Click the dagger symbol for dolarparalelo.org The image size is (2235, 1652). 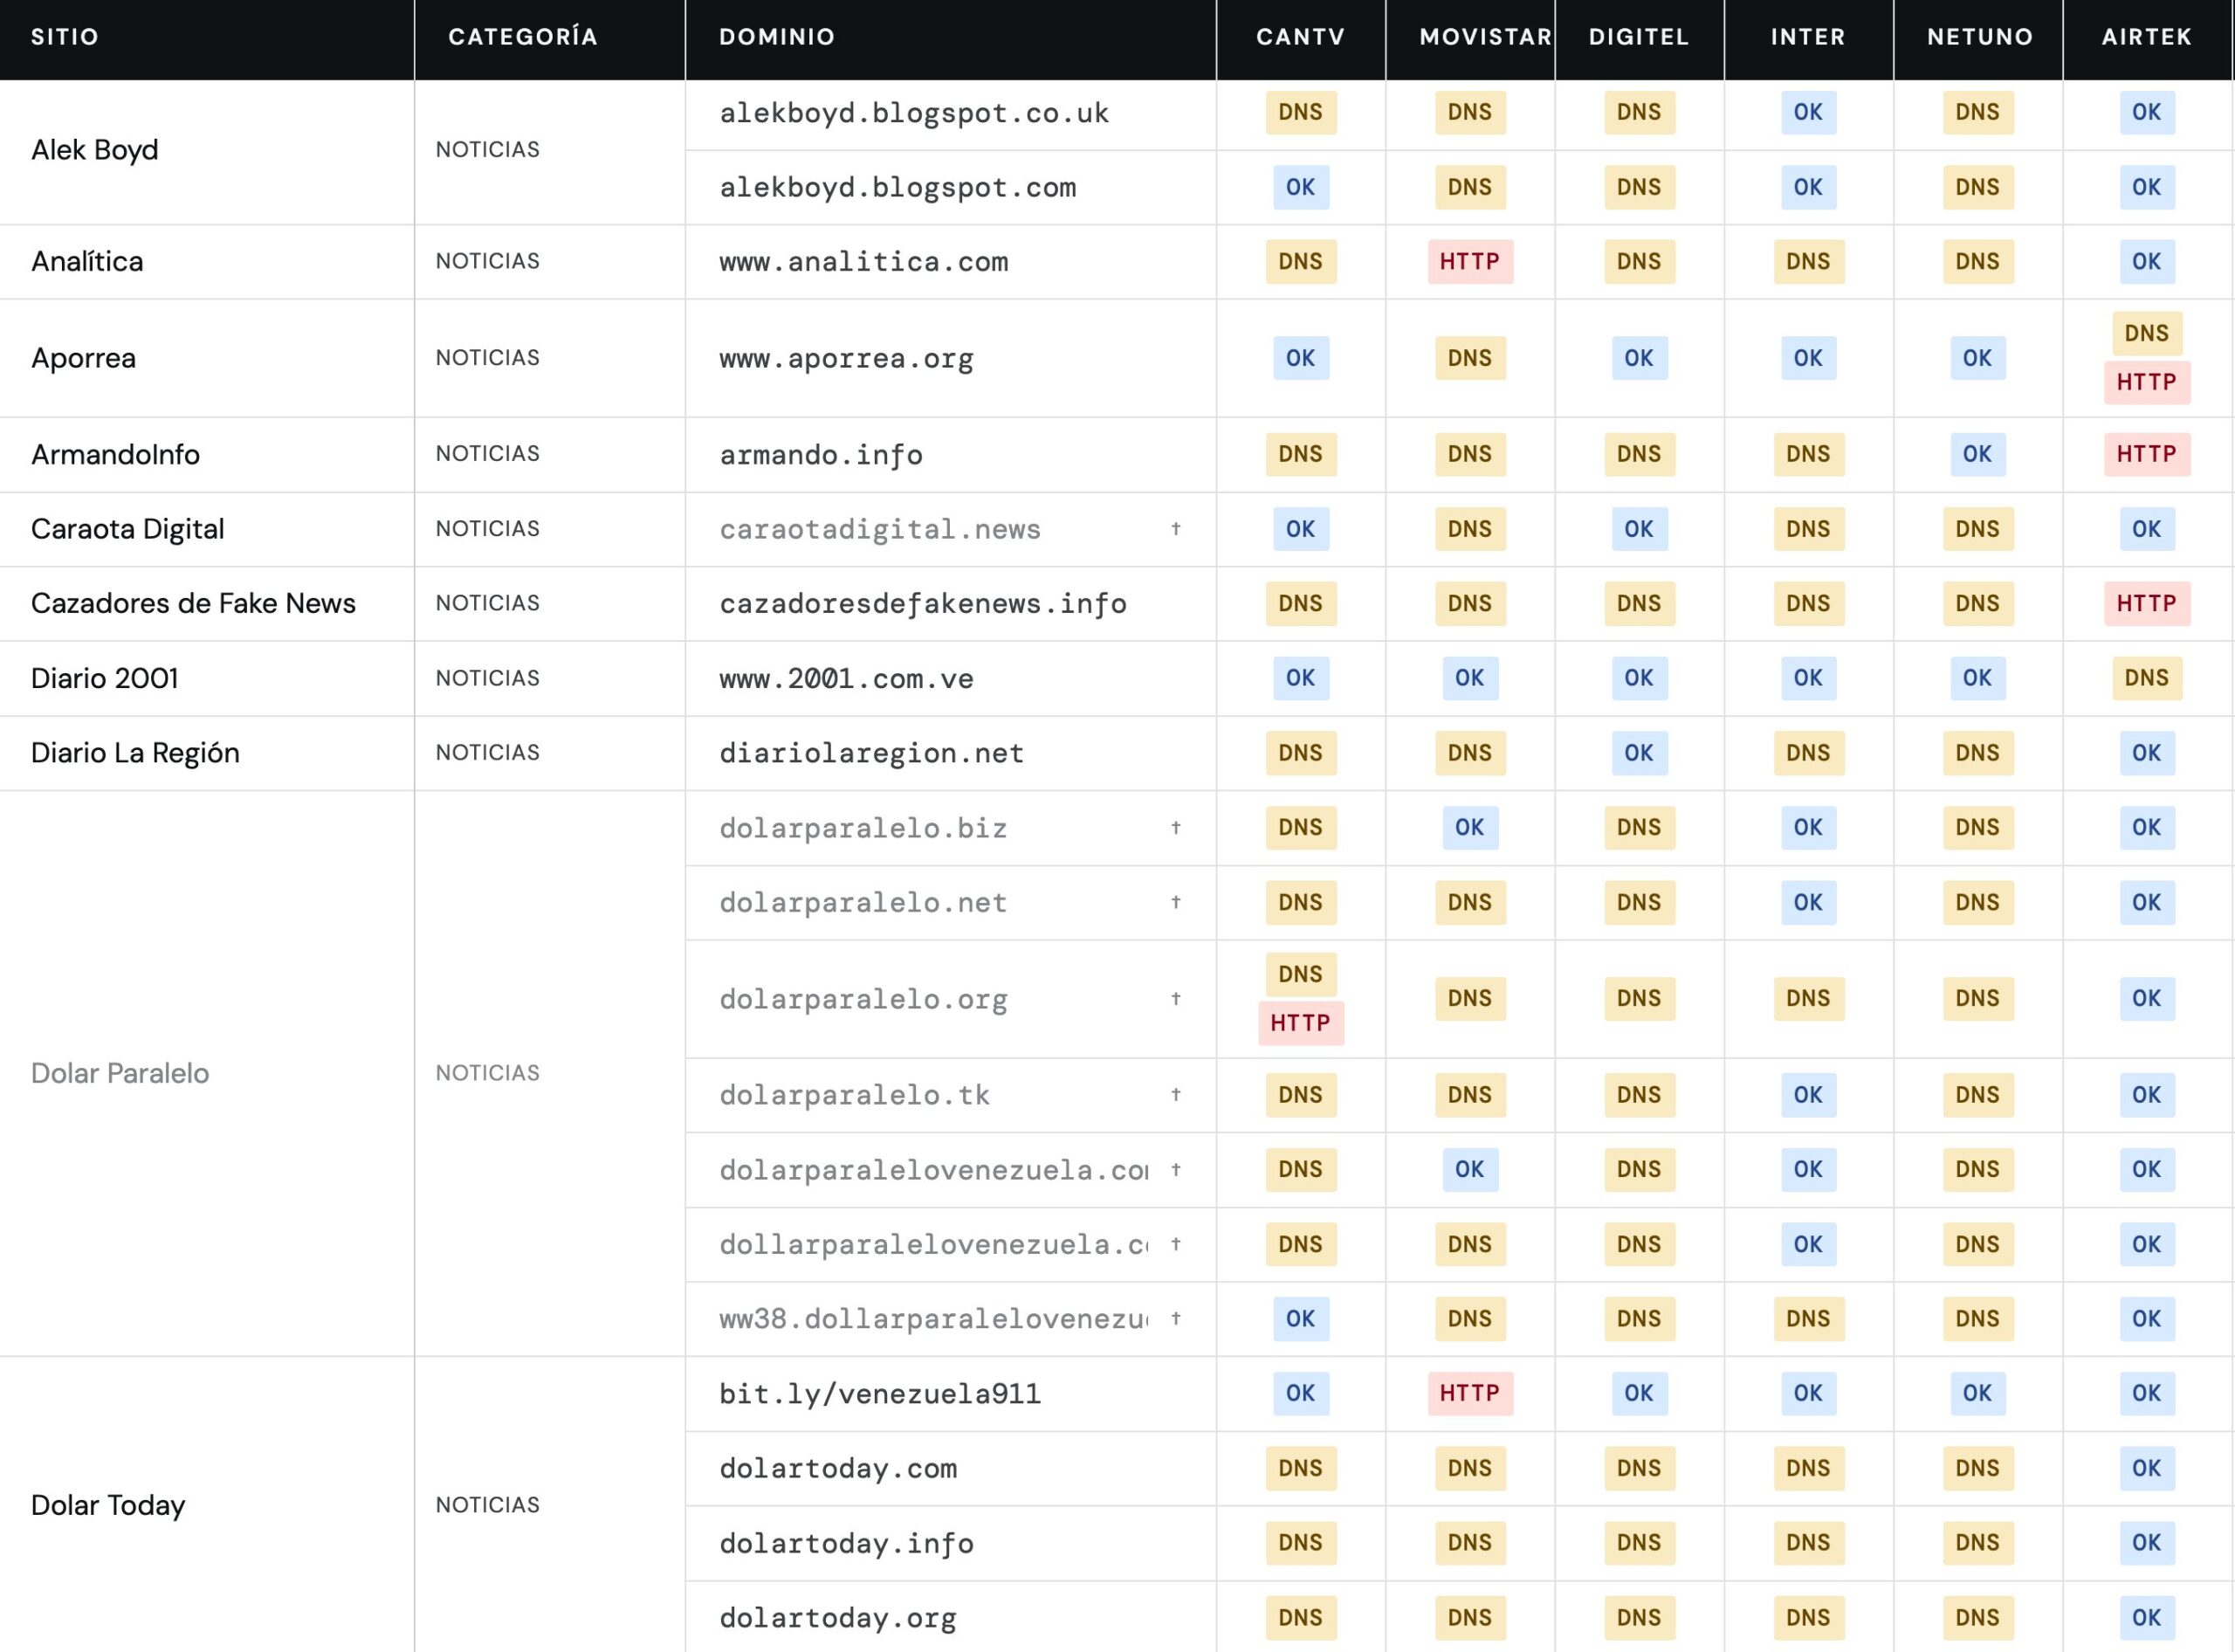pyautogui.click(x=1176, y=998)
